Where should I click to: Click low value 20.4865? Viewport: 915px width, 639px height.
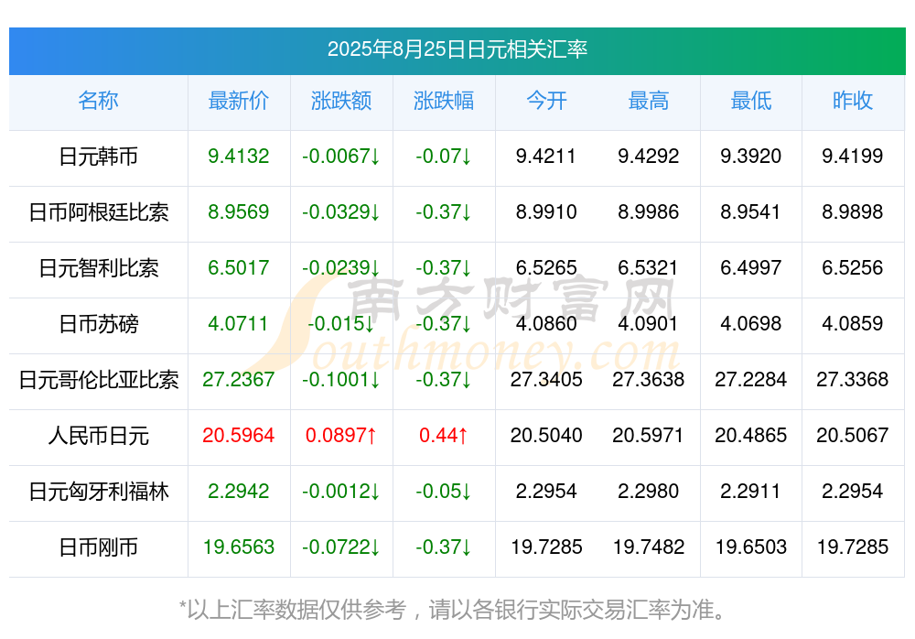pyautogui.click(x=751, y=435)
